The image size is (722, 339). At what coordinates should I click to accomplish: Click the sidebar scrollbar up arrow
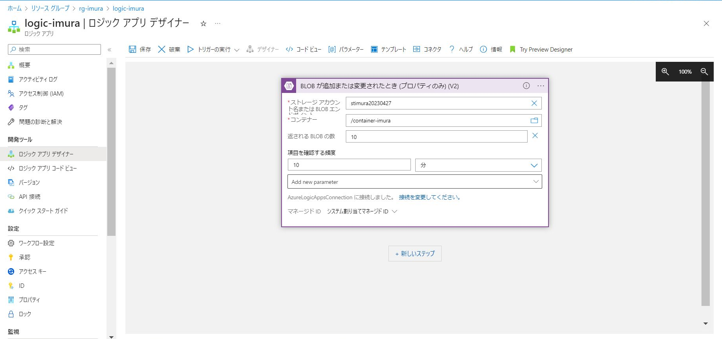(111, 63)
